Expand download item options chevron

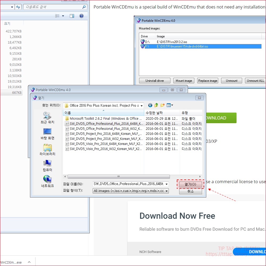[29, 262]
